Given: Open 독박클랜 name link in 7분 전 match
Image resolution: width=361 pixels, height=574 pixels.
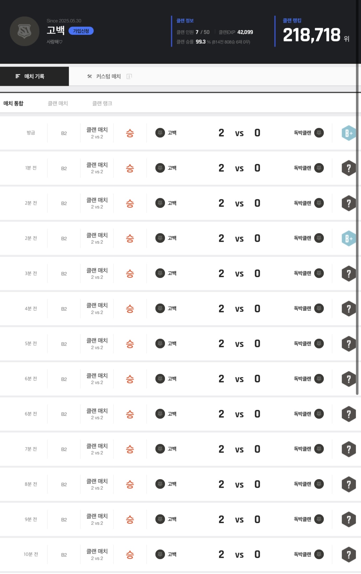Looking at the screenshot, I should pos(302,449).
